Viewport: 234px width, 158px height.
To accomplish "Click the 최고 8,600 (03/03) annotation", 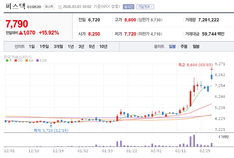I will coord(195,65).
